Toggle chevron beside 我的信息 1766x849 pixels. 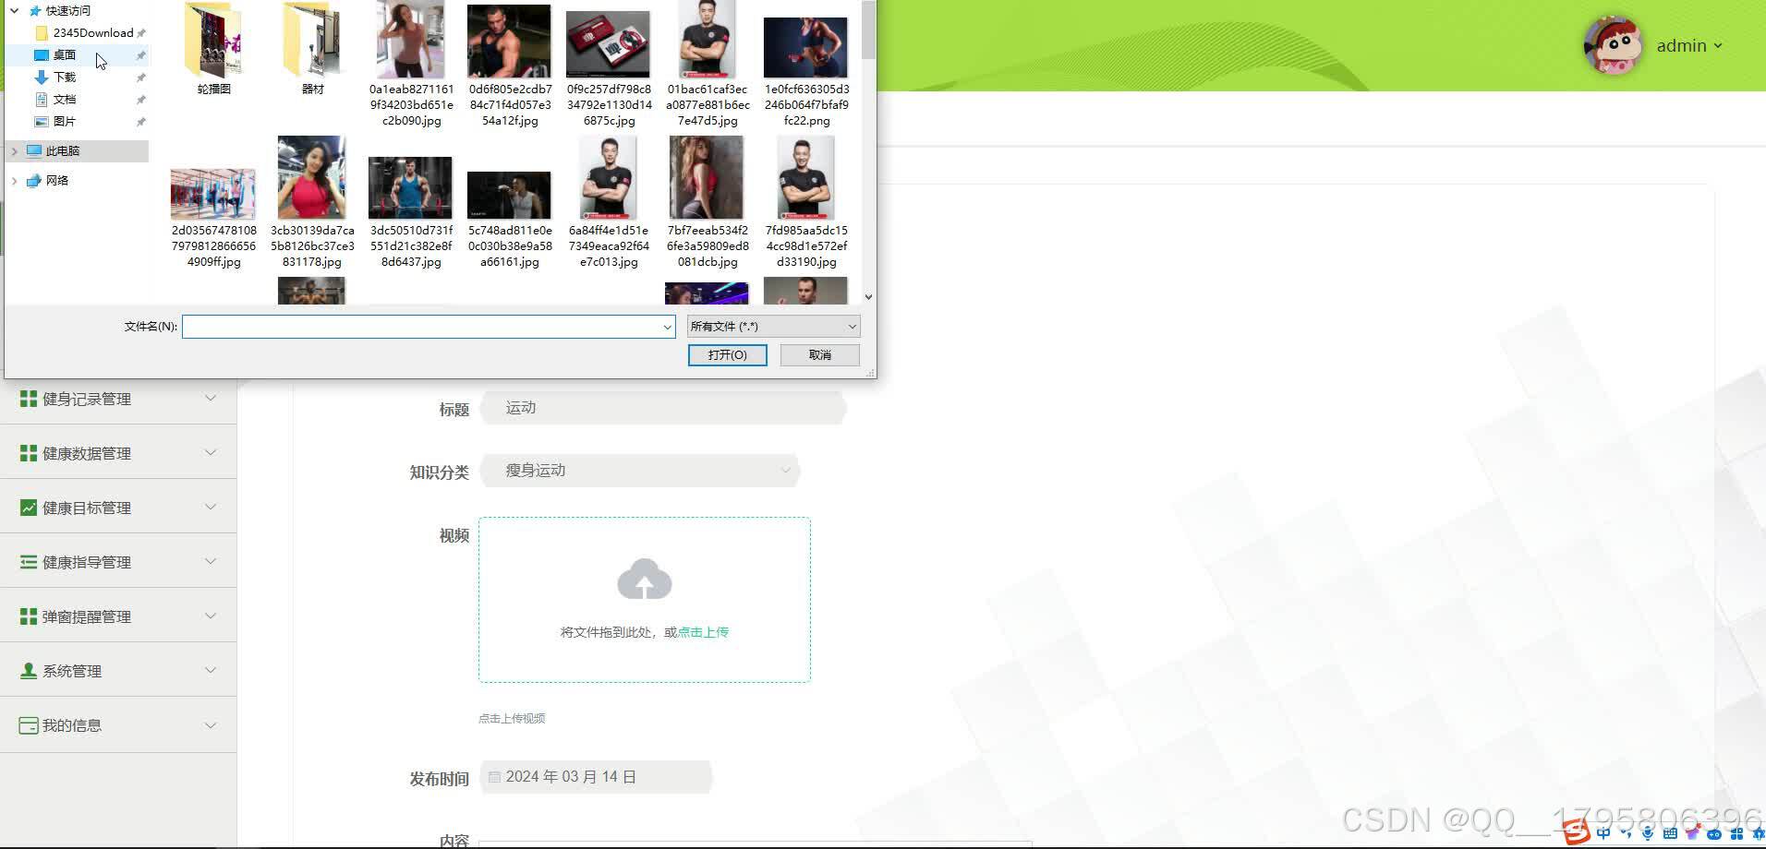click(x=211, y=725)
